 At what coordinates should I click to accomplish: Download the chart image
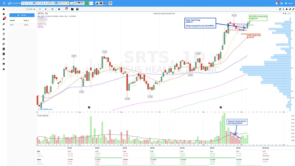97,3
